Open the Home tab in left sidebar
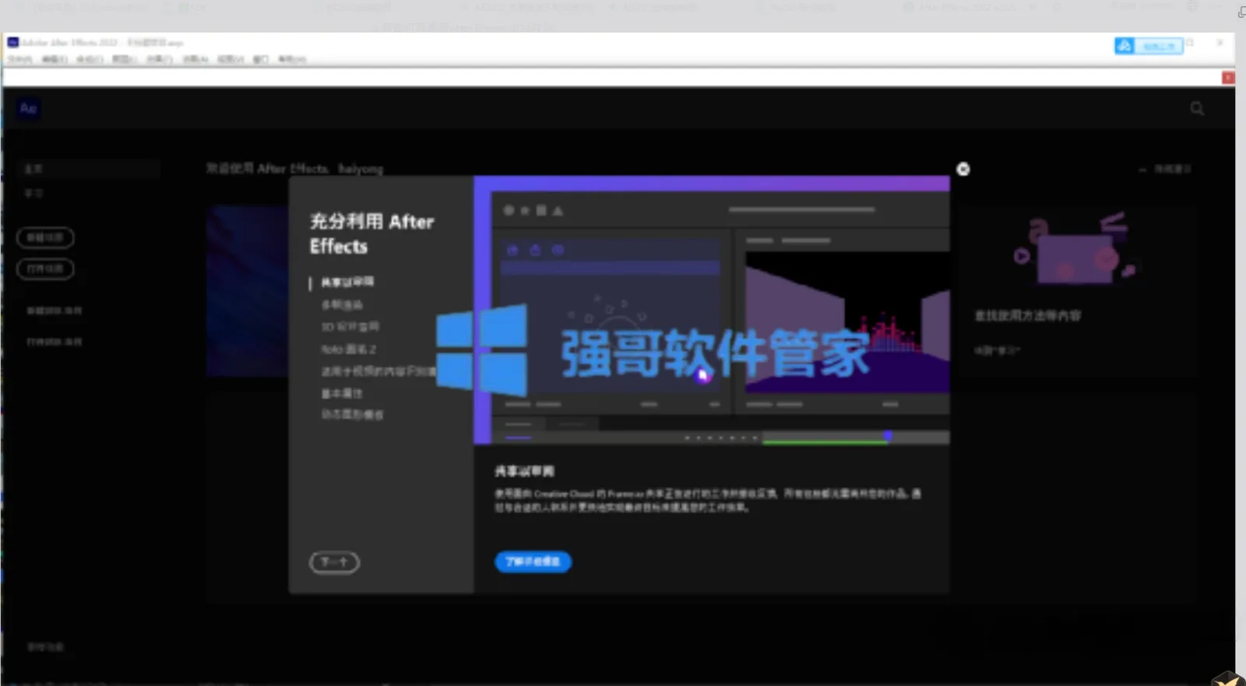 [x=87, y=169]
